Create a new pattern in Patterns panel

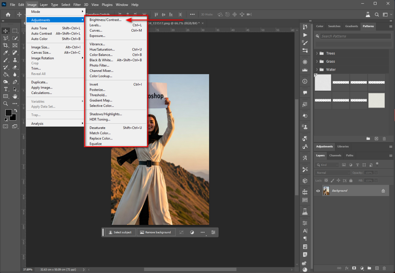pos(376,139)
